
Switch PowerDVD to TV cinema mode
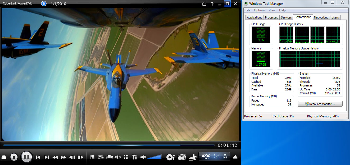click(204, 4)
